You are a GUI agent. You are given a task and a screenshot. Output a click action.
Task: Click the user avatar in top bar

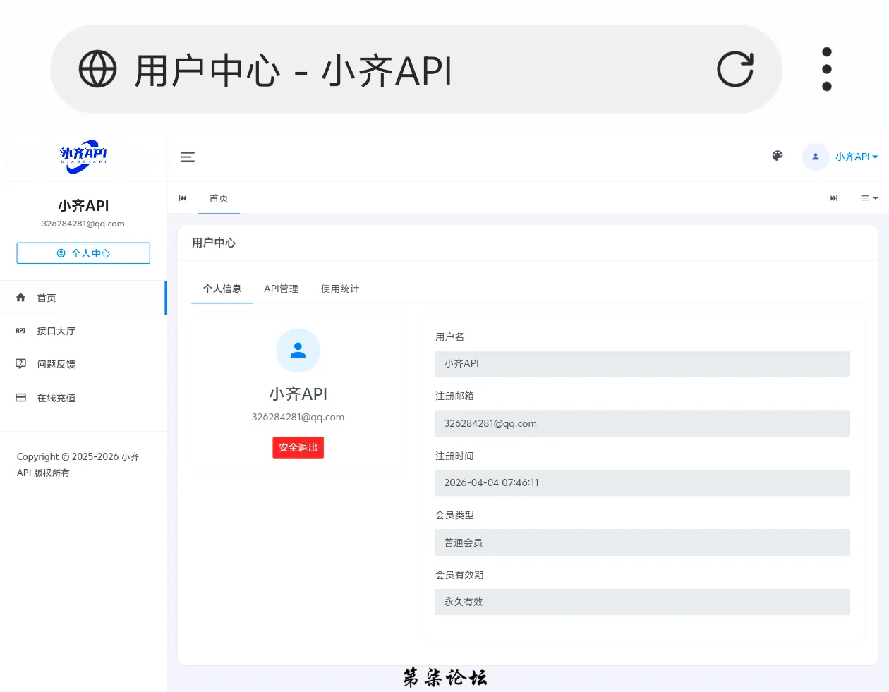[815, 157]
